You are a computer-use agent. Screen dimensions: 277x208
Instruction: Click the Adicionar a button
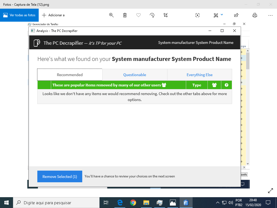(x=53, y=15)
